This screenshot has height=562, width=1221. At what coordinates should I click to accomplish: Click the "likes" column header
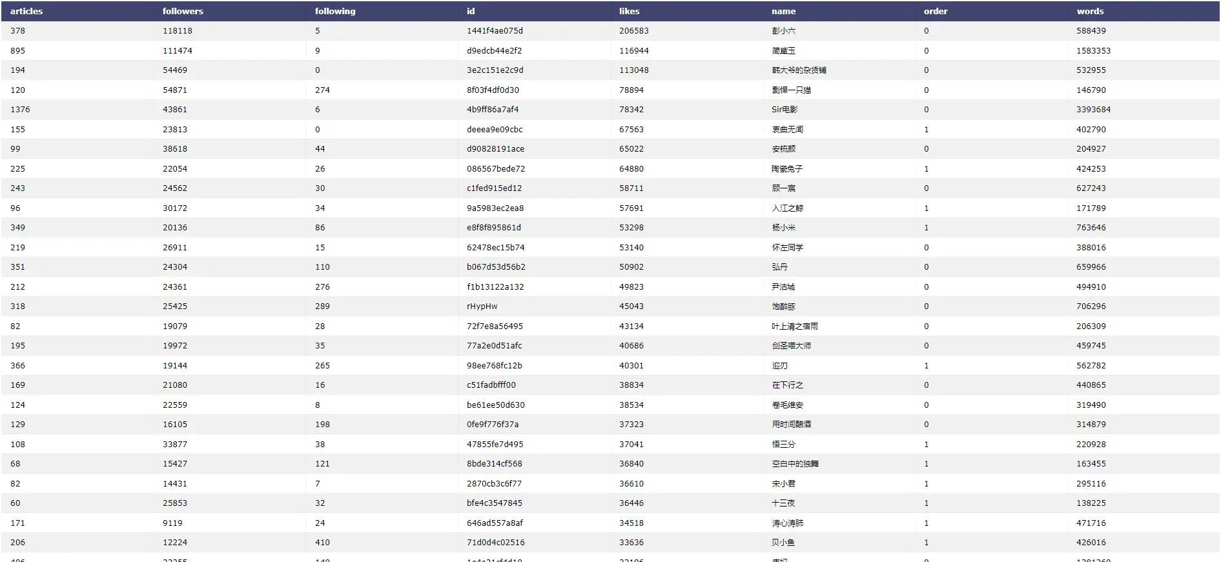pos(630,11)
